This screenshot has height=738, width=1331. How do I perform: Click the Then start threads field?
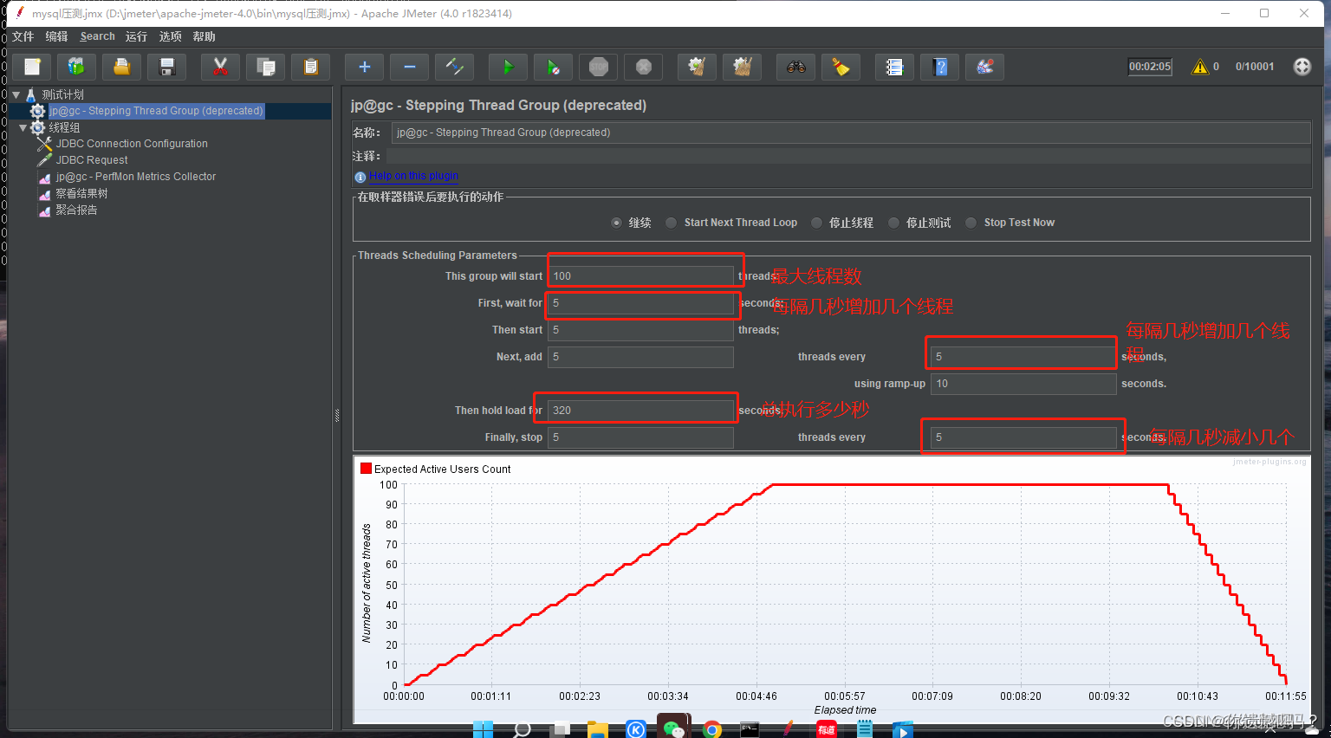[640, 330]
